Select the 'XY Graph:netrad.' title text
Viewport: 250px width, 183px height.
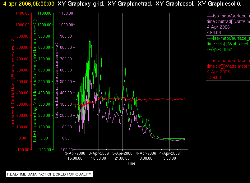[x=130, y=4]
